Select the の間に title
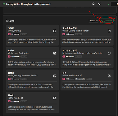 pos(11,73)
